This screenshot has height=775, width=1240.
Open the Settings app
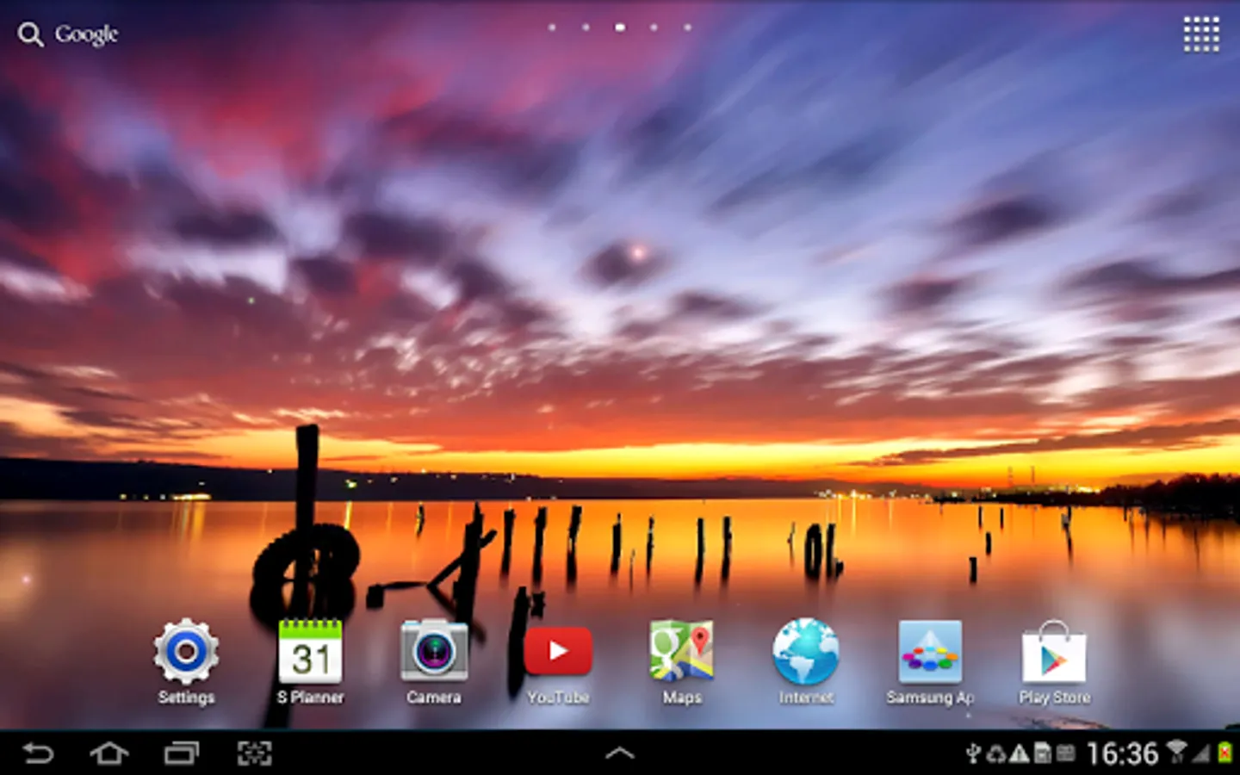pos(186,661)
